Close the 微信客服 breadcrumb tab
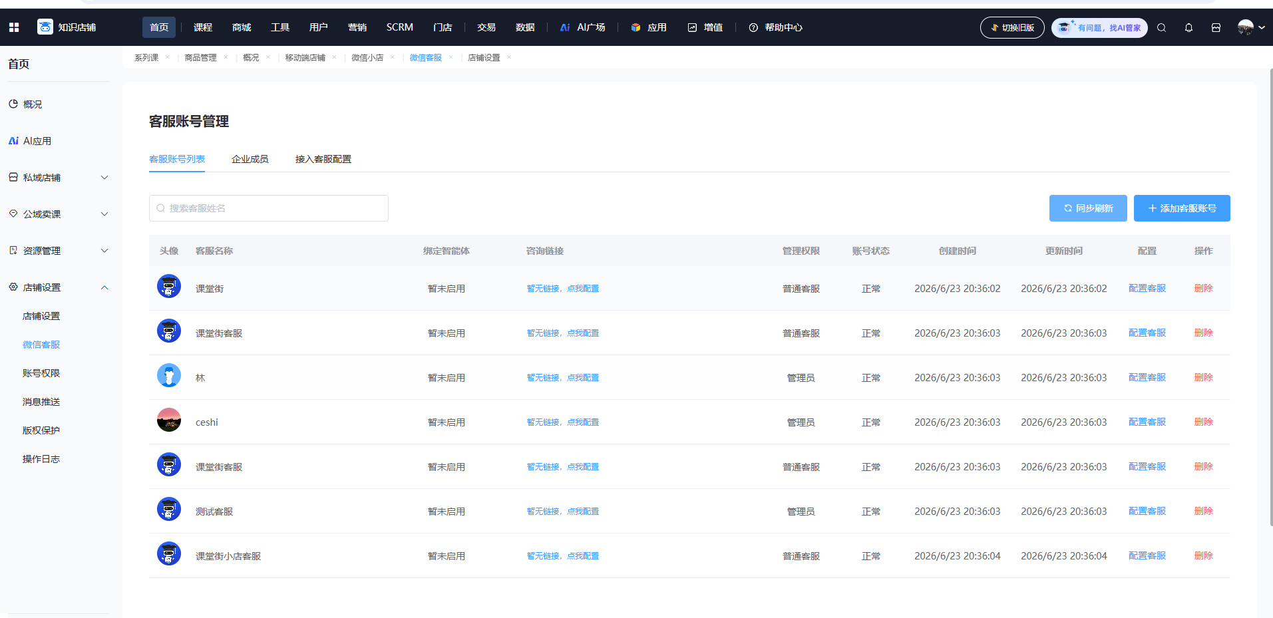This screenshot has width=1273, height=618. click(451, 57)
